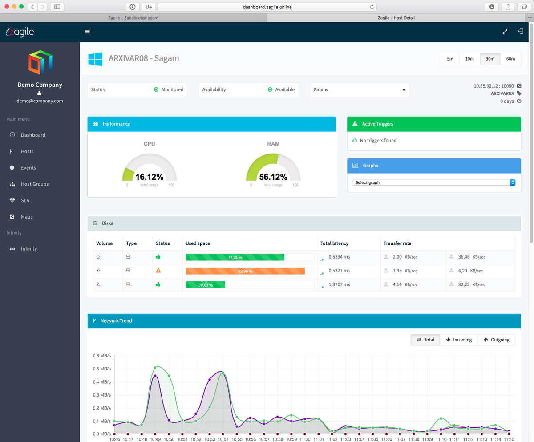Click the Windows logo beside ARXIVAR08 - Sagam

[95, 59]
